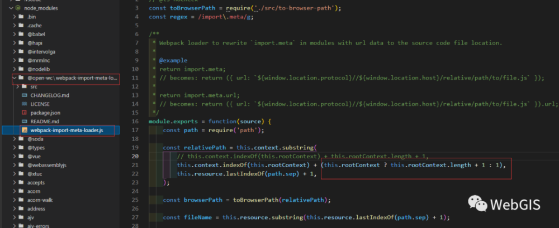Expand the @vue folder chevron
559x228 pixels.
(15, 156)
